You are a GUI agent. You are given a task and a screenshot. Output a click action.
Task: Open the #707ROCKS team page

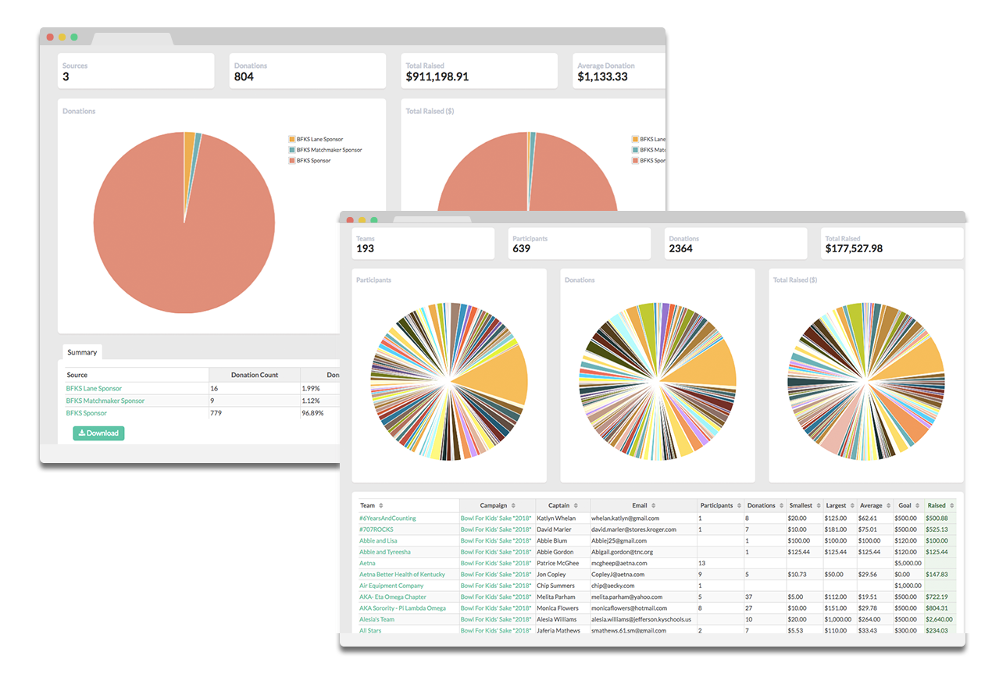coord(376,529)
